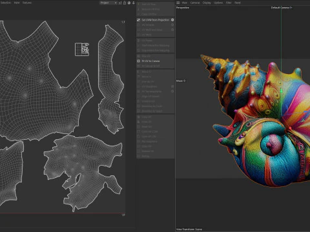Open the Display menu

(x=207, y=3)
